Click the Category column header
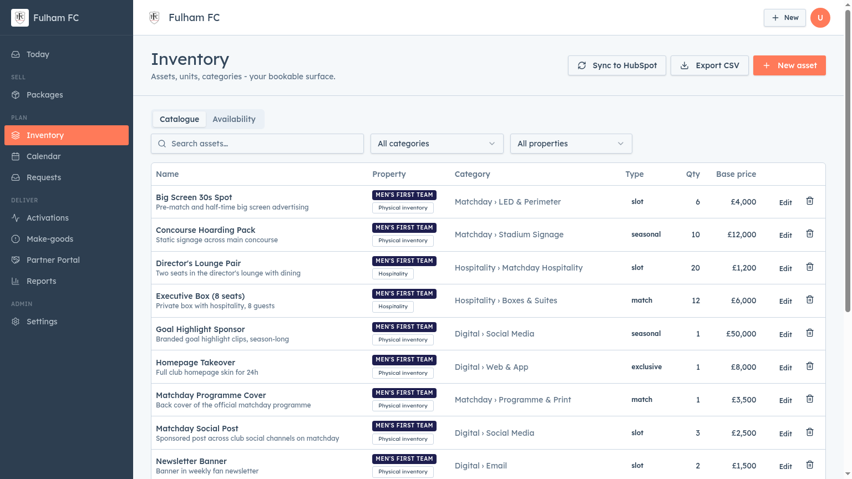852x479 pixels. point(473,174)
